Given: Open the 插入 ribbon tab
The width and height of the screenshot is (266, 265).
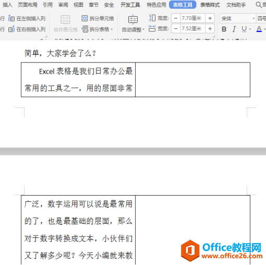Looking at the screenshot, I should click(x=7, y=5).
